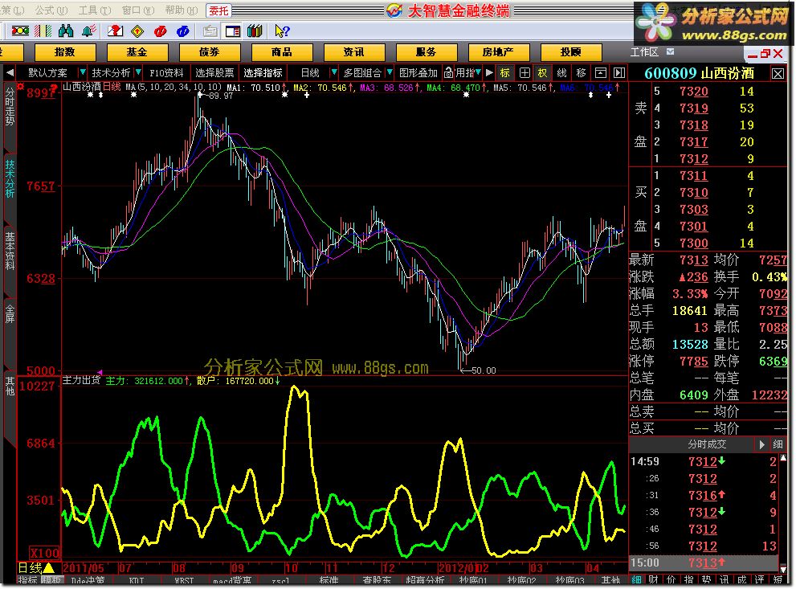The image size is (796, 589).
Task: Click the right play arrow on chart toolbar
Action: tap(489, 73)
